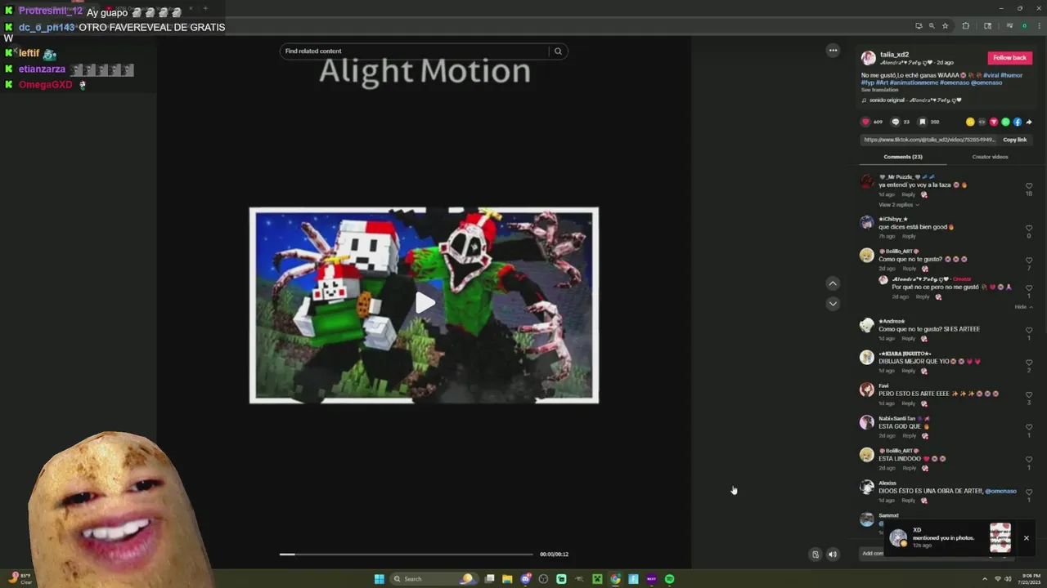Screen dimensions: 1047x588
Task: Go to previous video with up chevron
Action: (833, 283)
